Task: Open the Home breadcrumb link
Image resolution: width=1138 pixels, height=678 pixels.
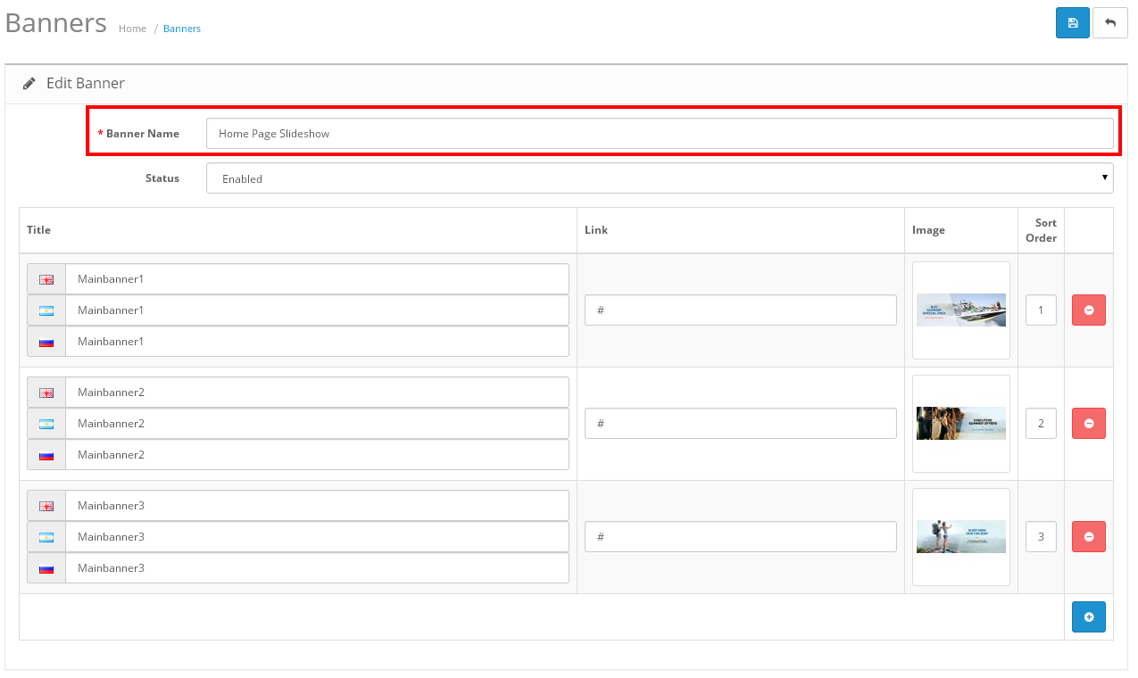Action: 132,29
